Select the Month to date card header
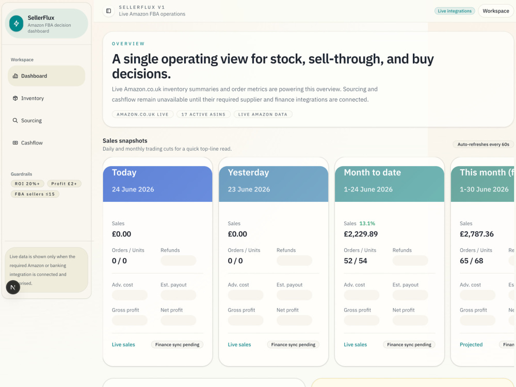516x387 pixels. (x=389, y=184)
